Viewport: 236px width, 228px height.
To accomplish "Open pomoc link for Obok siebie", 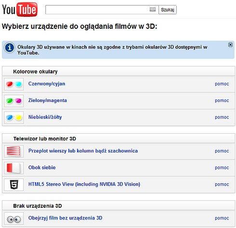I will tap(222, 167).
